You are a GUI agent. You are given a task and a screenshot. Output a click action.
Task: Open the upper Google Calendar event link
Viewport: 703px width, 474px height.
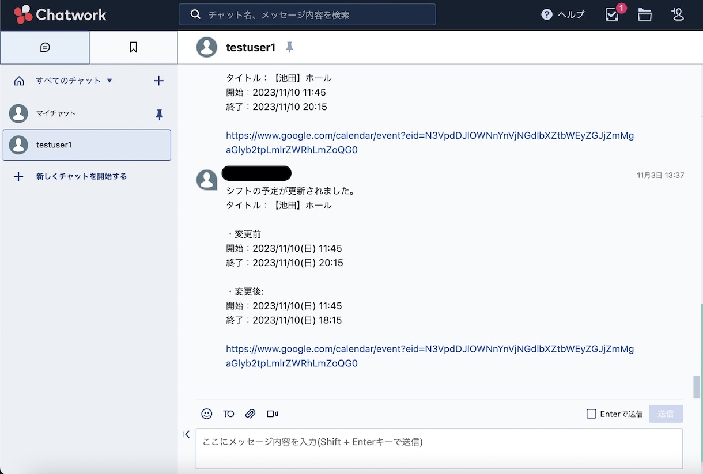pos(430,143)
